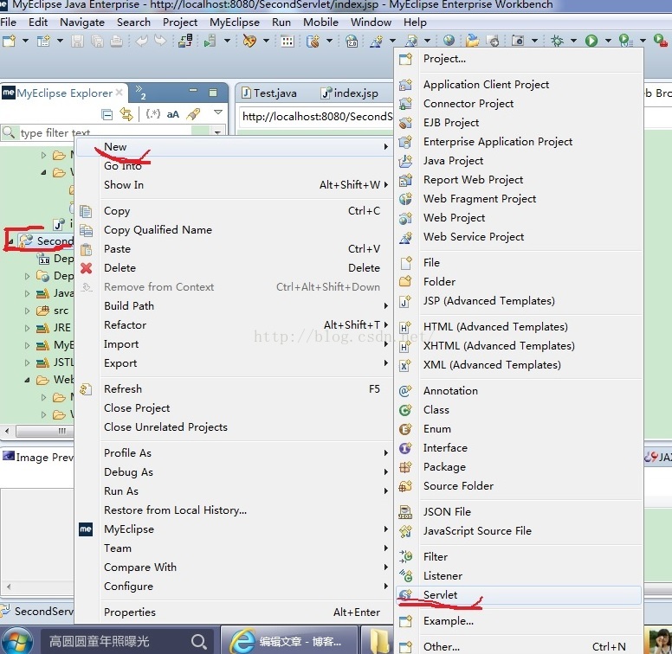Click the File Explorer folder taskbar icon
Screen dimensions: 672x654
pyautogui.click(x=378, y=641)
